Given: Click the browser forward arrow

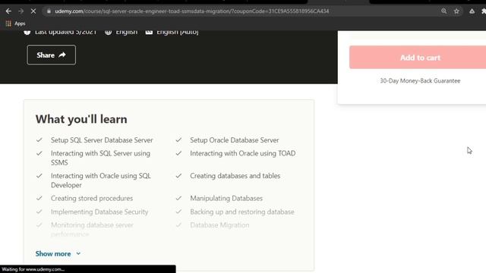Looking at the screenshot, I should 21,11.
